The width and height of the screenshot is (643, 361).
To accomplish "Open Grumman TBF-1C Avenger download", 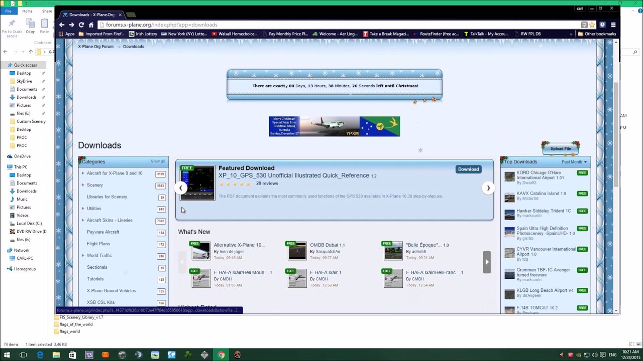I will [543, 272].
